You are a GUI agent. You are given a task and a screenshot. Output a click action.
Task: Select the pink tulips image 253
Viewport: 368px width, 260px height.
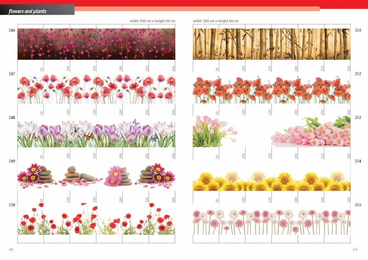click(271, 131)
